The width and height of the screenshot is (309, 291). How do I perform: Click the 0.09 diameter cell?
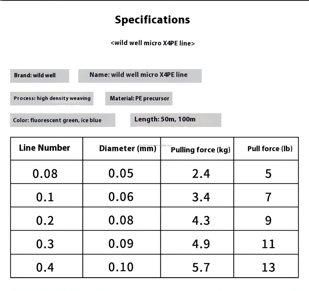121,244
